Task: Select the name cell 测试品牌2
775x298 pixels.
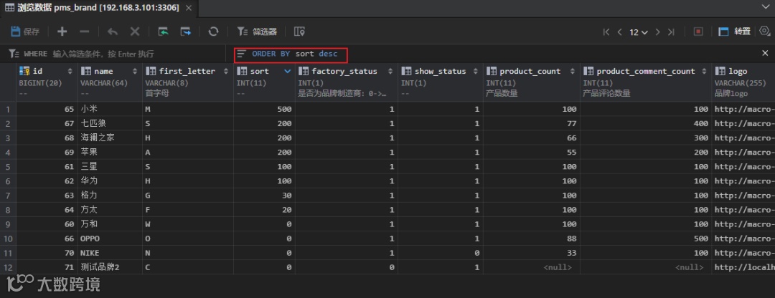Action: point(111,267)
